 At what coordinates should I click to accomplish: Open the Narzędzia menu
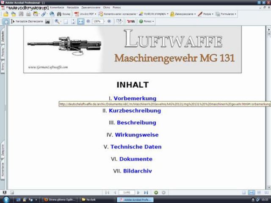coord(72,7)
